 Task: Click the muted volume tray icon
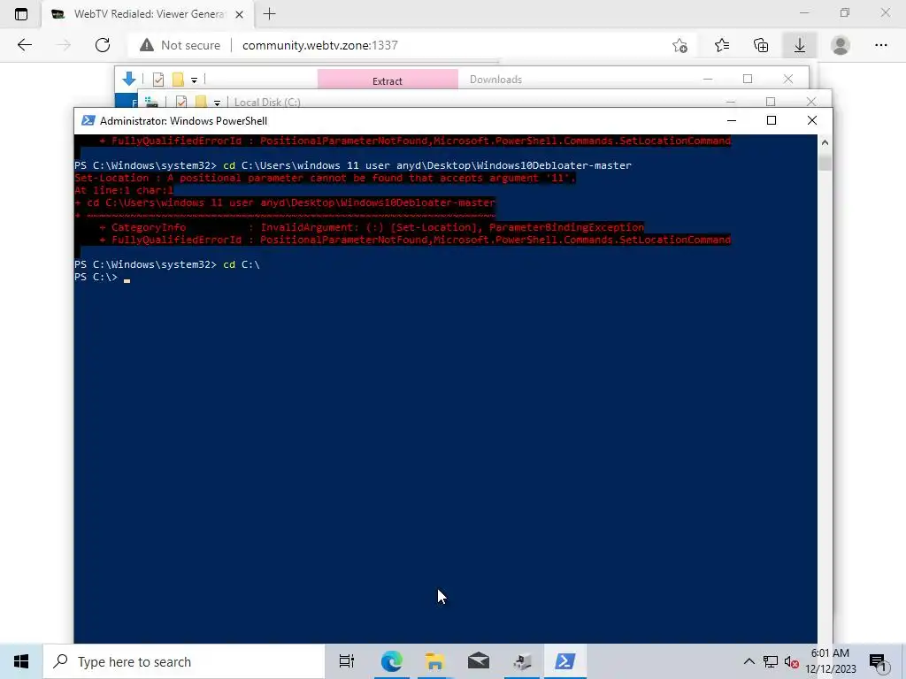coord(791,661)
